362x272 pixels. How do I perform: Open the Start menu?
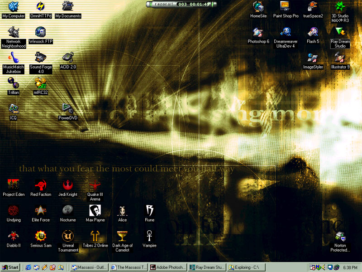click(x=10, y=267)
